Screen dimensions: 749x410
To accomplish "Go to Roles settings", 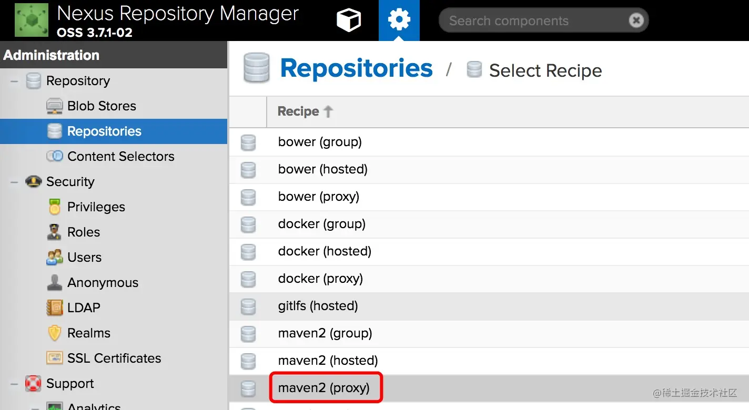I will [x=83, y=232].
